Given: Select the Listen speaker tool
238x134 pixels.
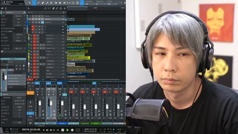Looking at the screenshot, I should 60,3.
